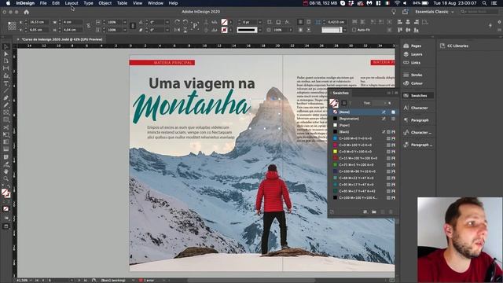Open the Essentials Classic workspace dropdown
The width and height of the screenshot is (503, 283).
click(435, 12)
